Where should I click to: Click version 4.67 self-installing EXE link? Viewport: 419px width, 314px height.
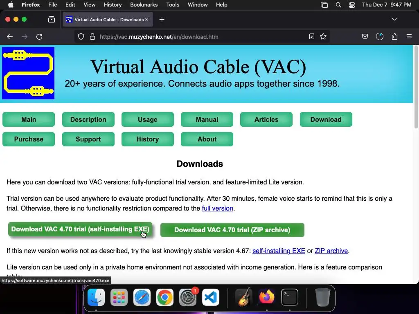point(279,251)
